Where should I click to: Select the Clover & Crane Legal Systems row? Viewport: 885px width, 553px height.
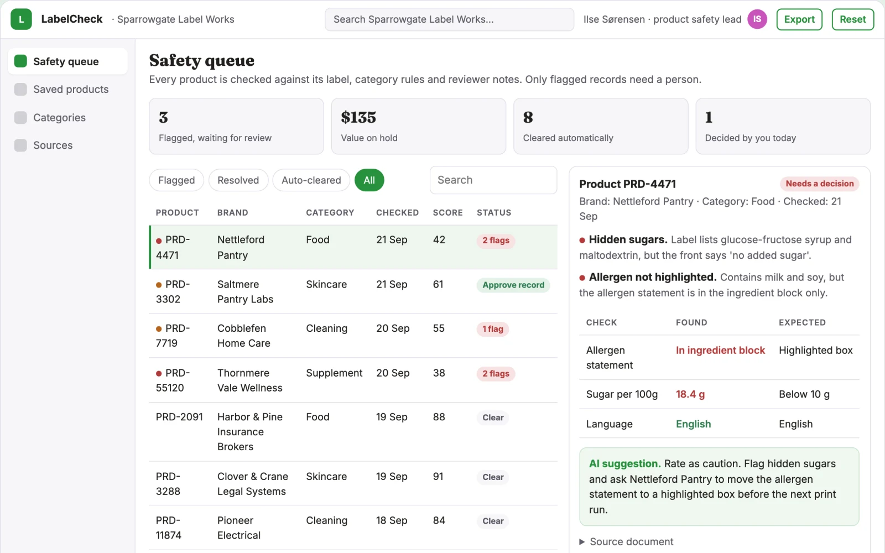353,483
